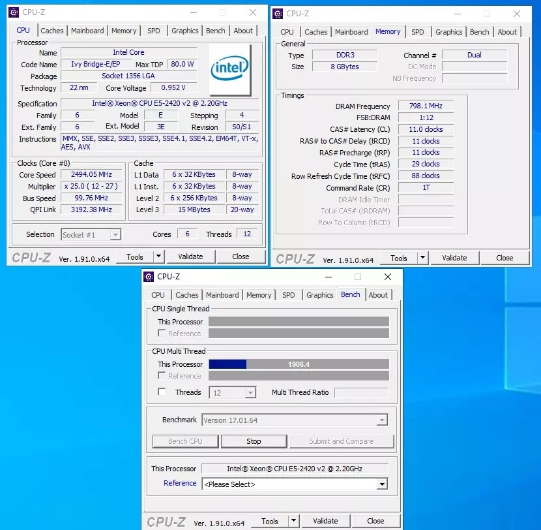The image size is (541, 530).
Task: Expand Tools dropdown arrow in Bench window
Action: pyautogui.click(x=293, y=521)
